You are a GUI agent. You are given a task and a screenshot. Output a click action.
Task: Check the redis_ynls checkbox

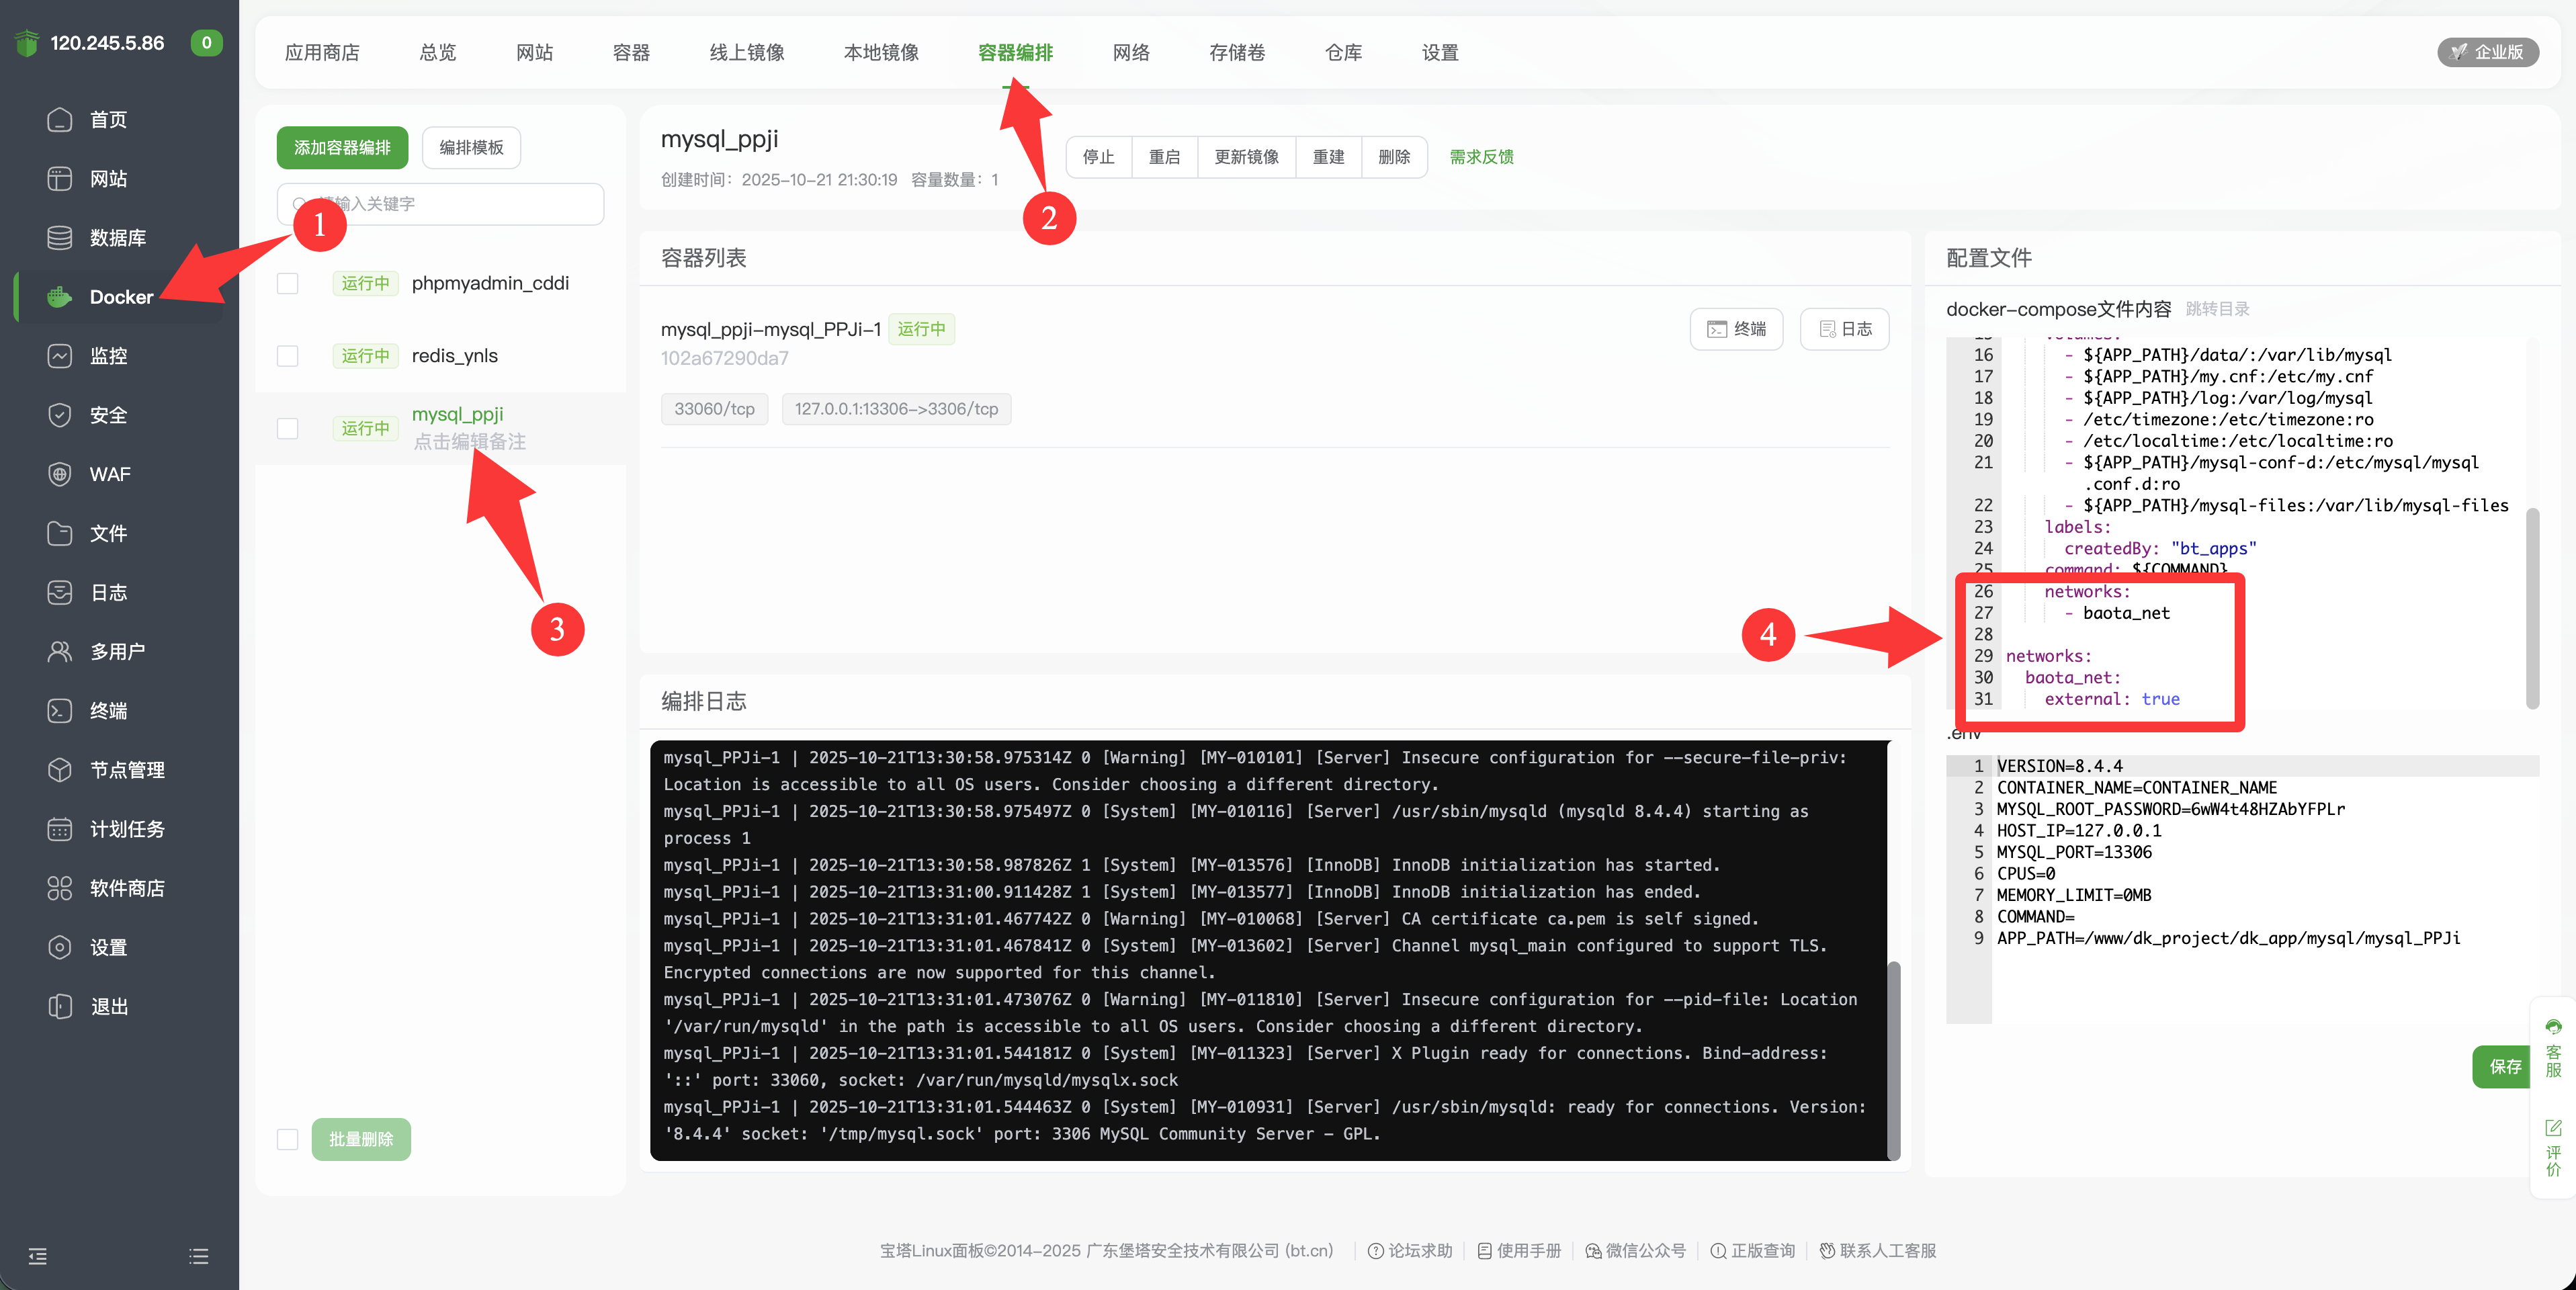[x=288, y=356]
